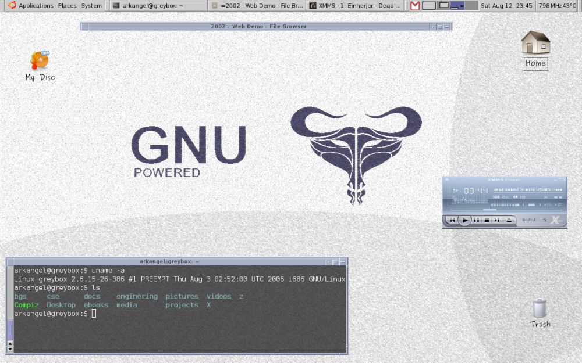Start playback with XMMS play button
The height and width of the screenshot is (363, 582).
click(x=465, y=220)
